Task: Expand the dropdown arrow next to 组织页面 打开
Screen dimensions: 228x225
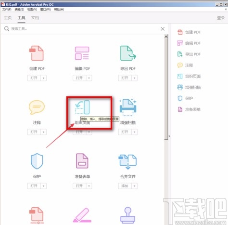Action: click(89, 132)
